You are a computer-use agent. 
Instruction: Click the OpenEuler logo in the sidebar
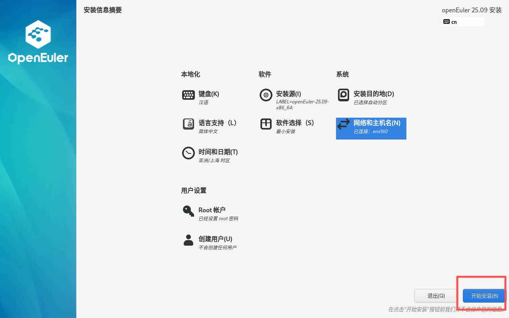(x=38, y=42)
